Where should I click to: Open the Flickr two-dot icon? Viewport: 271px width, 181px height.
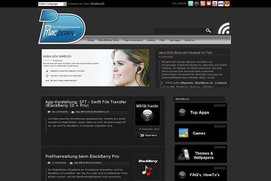(221, 4)
